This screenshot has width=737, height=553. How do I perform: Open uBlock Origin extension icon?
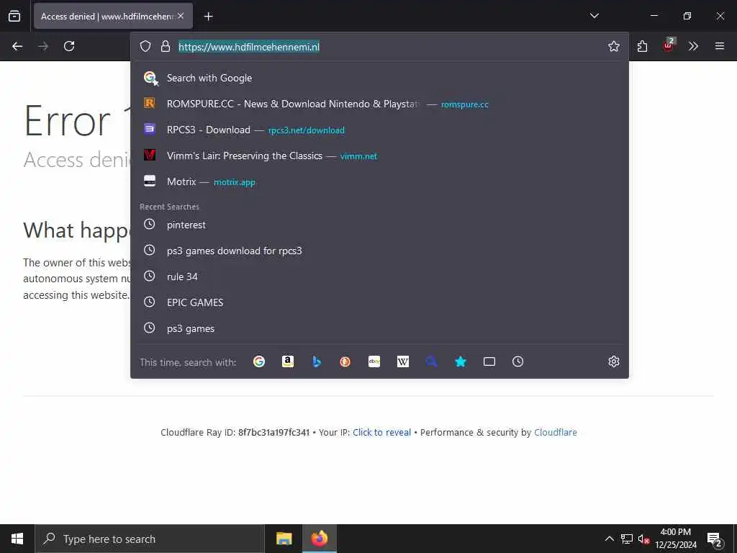pos(669,45)
